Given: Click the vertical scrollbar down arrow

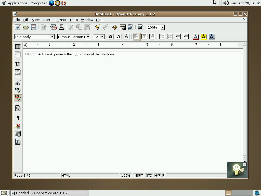Looking at the screenshot, I should [x=244, y=157].
